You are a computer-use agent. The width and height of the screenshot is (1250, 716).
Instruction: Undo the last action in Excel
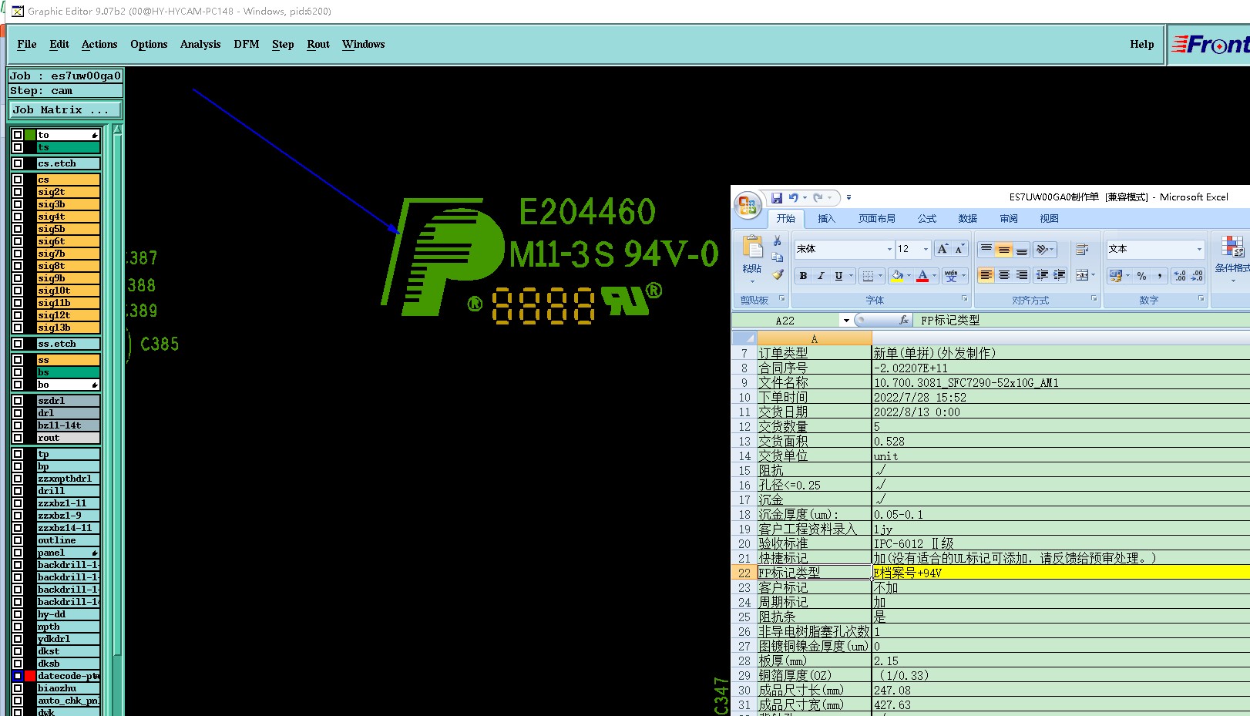coord(793,198)
